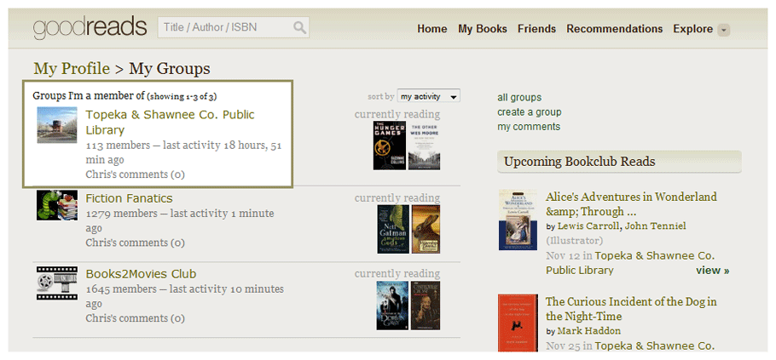This screenshot has height=360, width=776.
Task: Open The Hunger Games book cover
Action: pyautogui.click(x=390, y=146)
